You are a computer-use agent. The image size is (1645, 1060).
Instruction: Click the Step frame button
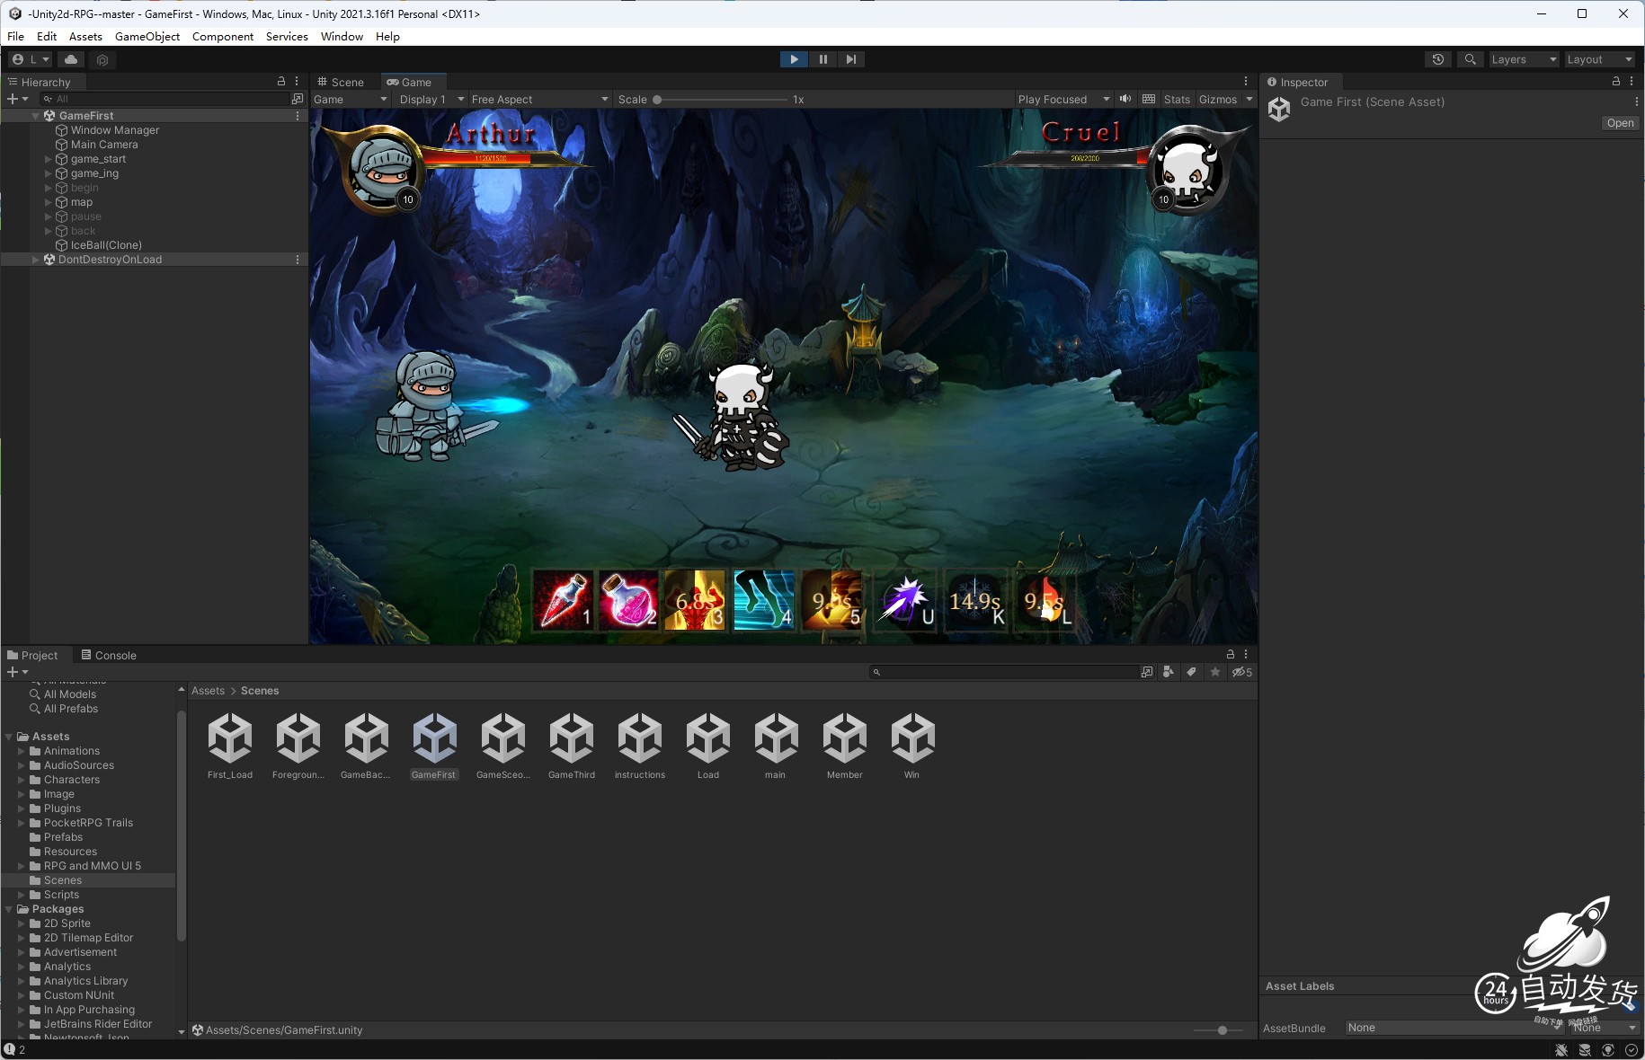point(850,59)
